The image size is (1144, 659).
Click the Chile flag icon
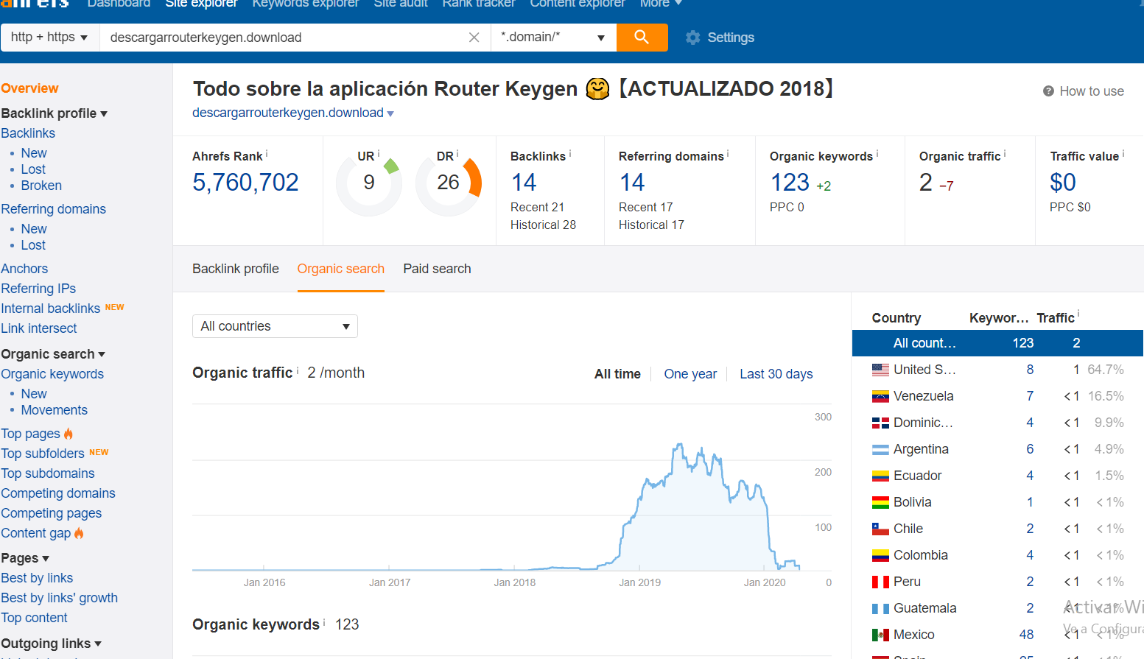(x=880, y=529)
